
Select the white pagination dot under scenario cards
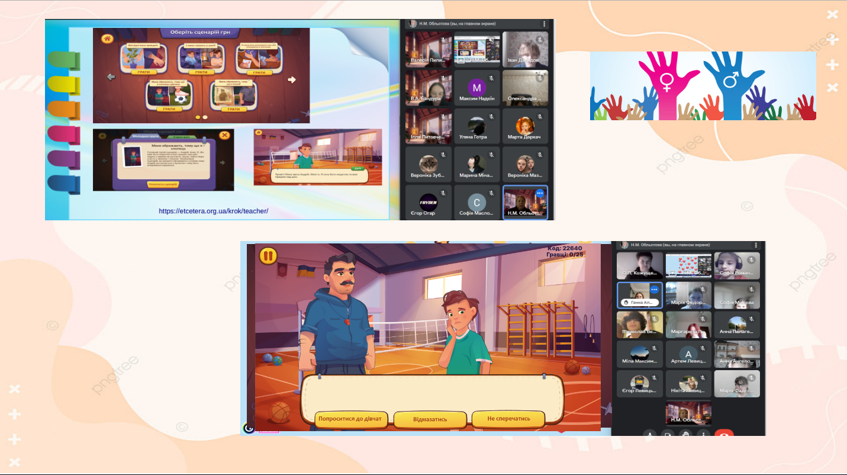pos(205,117)
